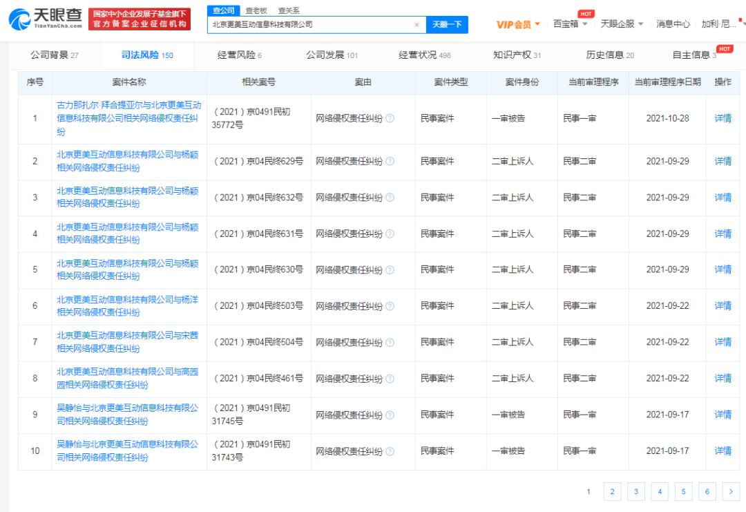Open the 消息中心 message center
The width and height of the screenshot is (746, 512).
pyautogui.click(x=673, y=24)
